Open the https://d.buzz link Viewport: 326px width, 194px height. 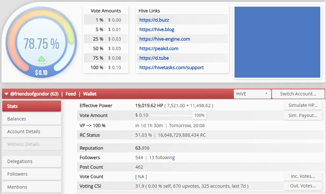point(154,20)
